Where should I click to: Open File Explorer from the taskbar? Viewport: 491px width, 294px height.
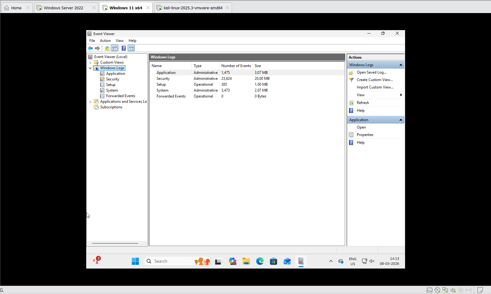pyautogui.click(x=246, y=261)
